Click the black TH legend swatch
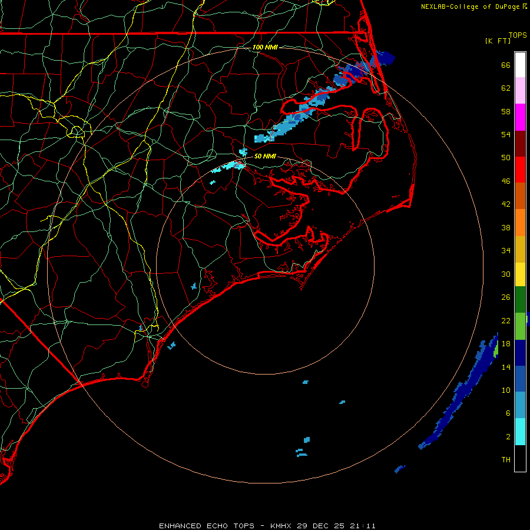Screen dimensions: 530x530 coord(520,458)
